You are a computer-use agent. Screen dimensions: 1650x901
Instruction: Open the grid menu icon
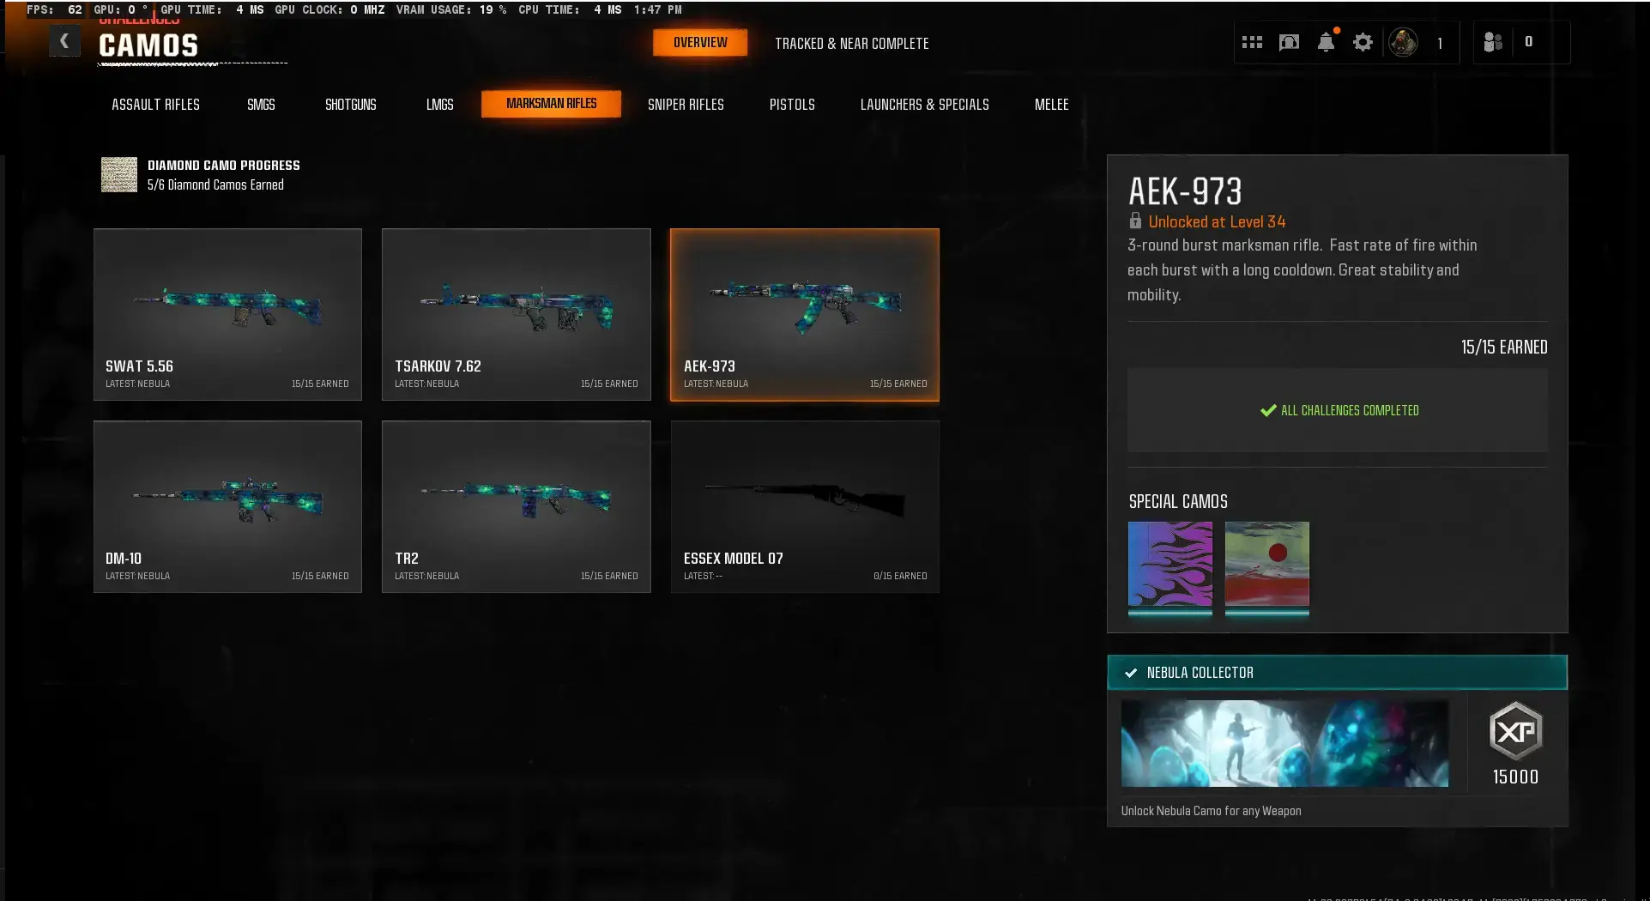1252,42
